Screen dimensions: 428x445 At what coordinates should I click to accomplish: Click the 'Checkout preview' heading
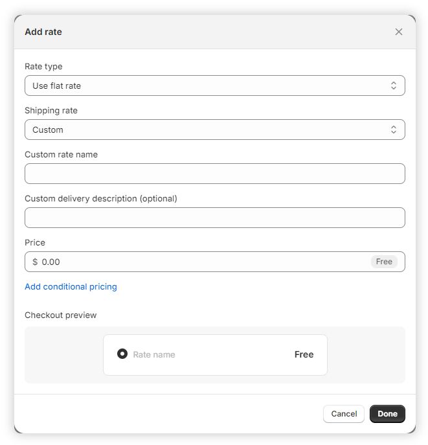[60, 315]
